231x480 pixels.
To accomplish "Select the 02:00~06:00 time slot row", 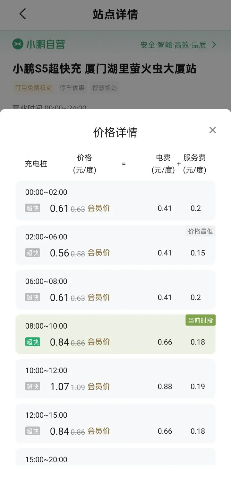I will 116,245.
